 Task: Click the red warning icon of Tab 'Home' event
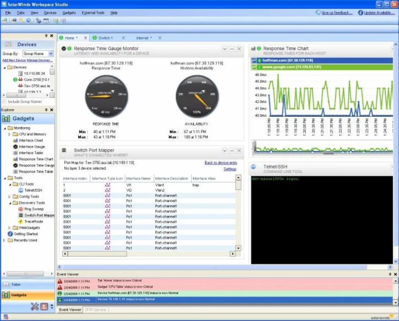60,281
